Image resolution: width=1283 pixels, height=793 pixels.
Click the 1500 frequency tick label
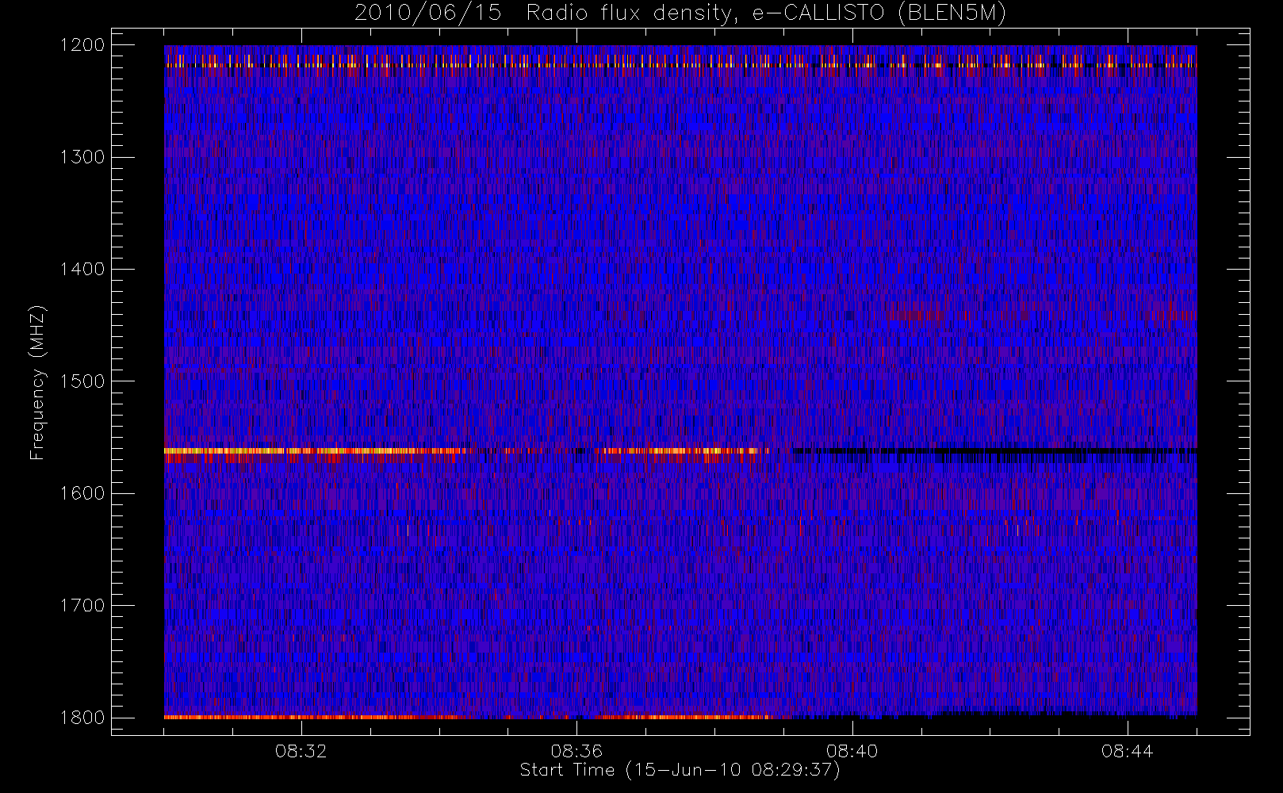(x=82, y=381)
